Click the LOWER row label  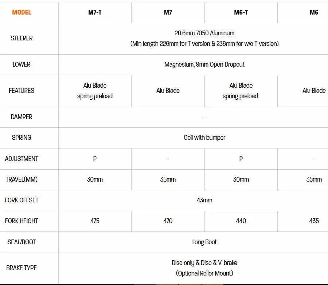coord(22,64)
